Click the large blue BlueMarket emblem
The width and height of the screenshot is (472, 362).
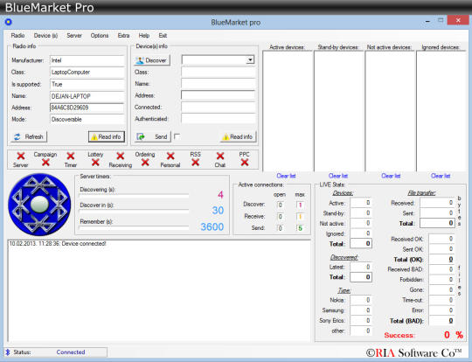tap(39, 205)
